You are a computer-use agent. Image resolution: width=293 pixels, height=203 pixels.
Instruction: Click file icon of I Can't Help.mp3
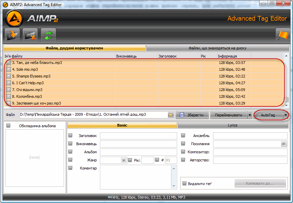pos(8,83)
